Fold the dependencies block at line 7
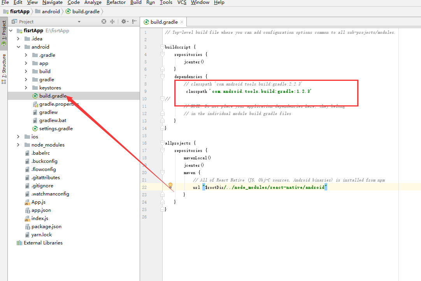This screenshot has width=421, height=281. (163, 77)
